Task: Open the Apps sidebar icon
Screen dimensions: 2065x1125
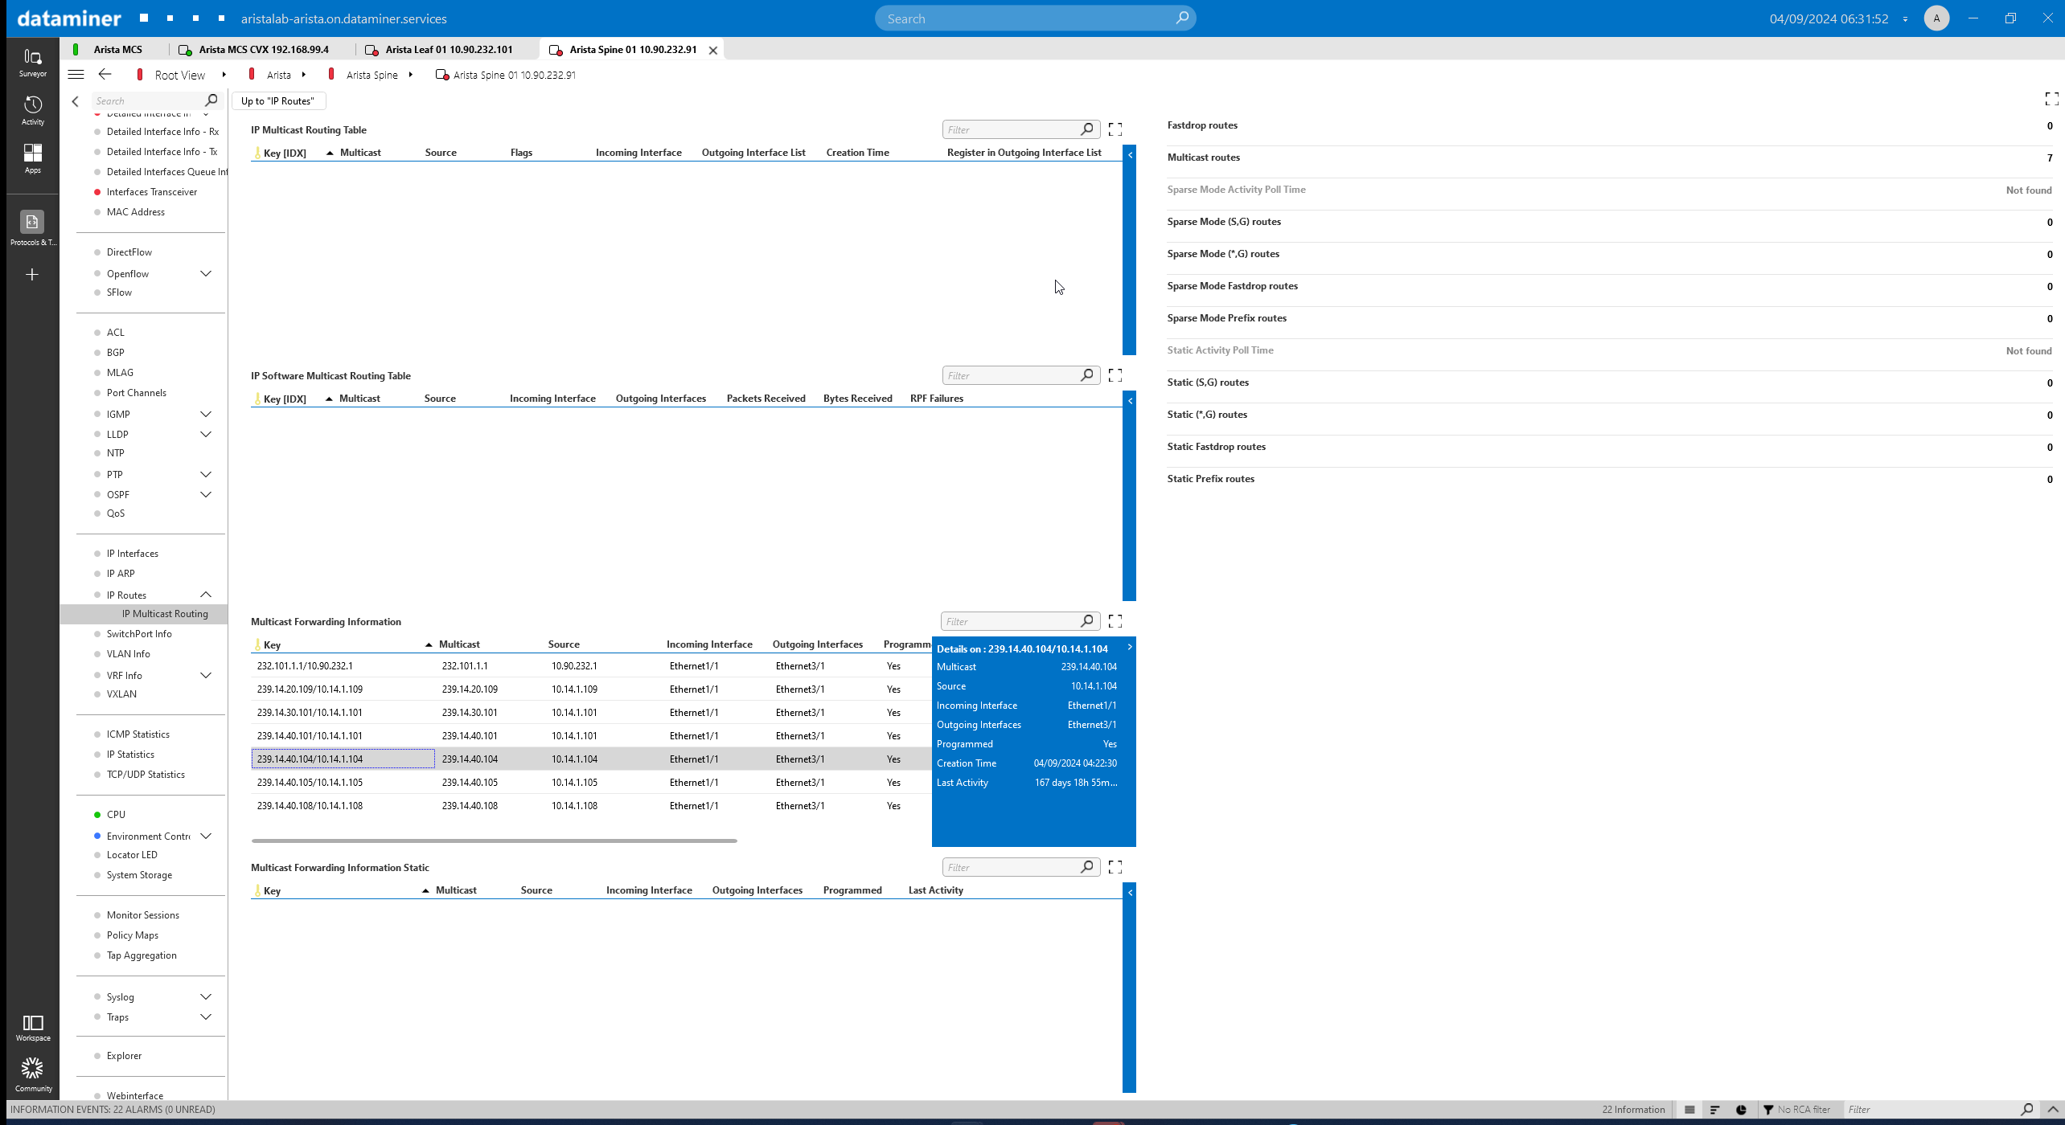Action: tap(32, 158)
